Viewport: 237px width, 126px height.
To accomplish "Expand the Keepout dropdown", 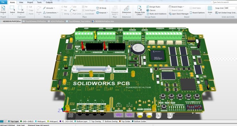I will coord(107,13).
